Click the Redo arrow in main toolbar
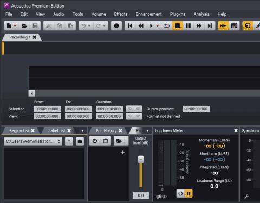 click(x=98, y=26)
